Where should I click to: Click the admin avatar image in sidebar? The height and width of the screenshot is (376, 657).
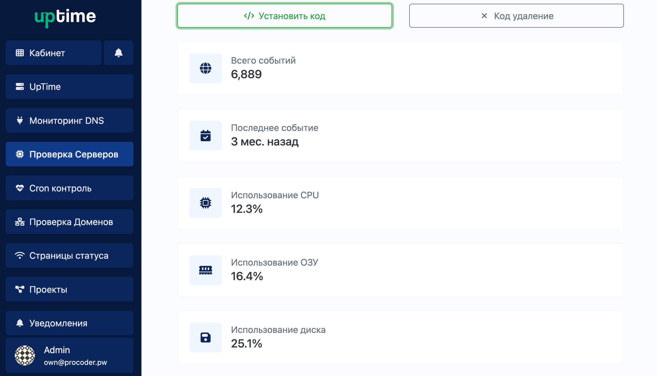(x=25, y=355)
